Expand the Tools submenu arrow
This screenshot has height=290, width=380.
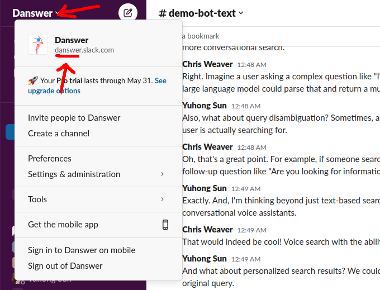pos(163,199)
